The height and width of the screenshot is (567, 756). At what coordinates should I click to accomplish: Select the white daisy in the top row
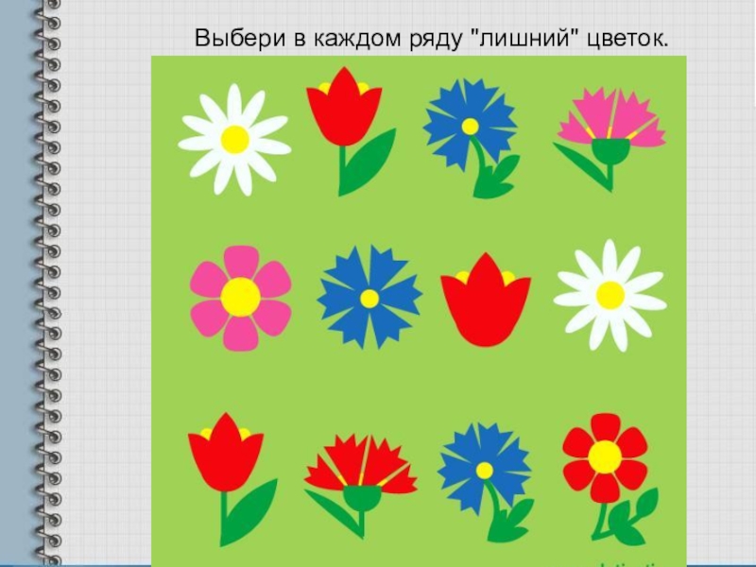tap(234, 139)
